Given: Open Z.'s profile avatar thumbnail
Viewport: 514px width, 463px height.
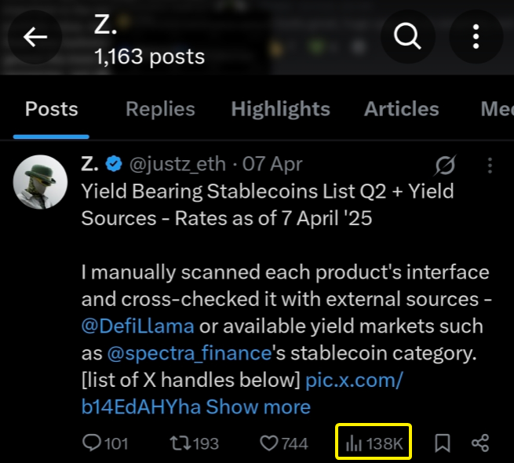Looking at the screenshot, I should tap(39, 180).
